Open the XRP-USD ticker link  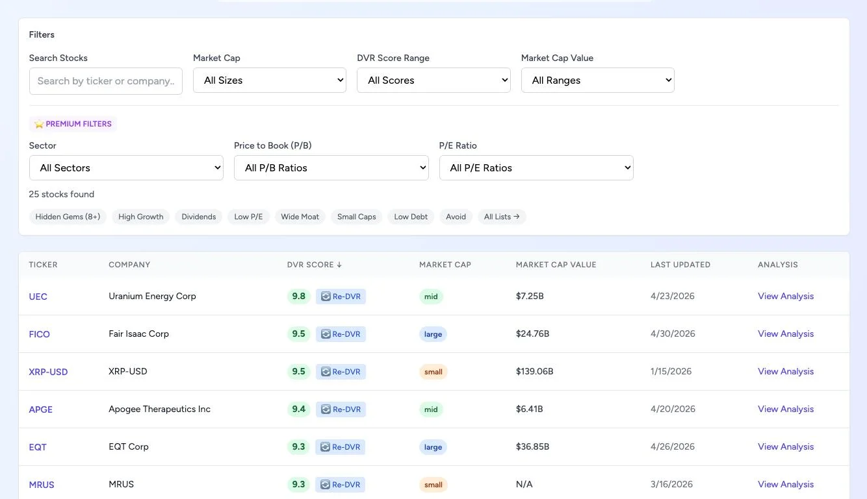pyautogui.click(x=49, y=372)
